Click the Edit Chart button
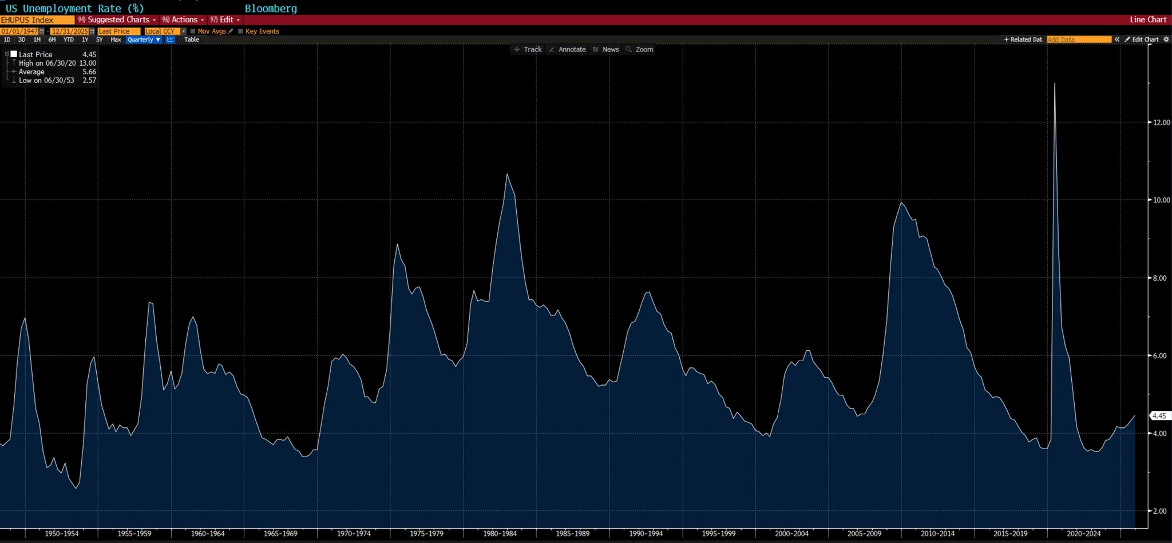 tap(1142, 39)
